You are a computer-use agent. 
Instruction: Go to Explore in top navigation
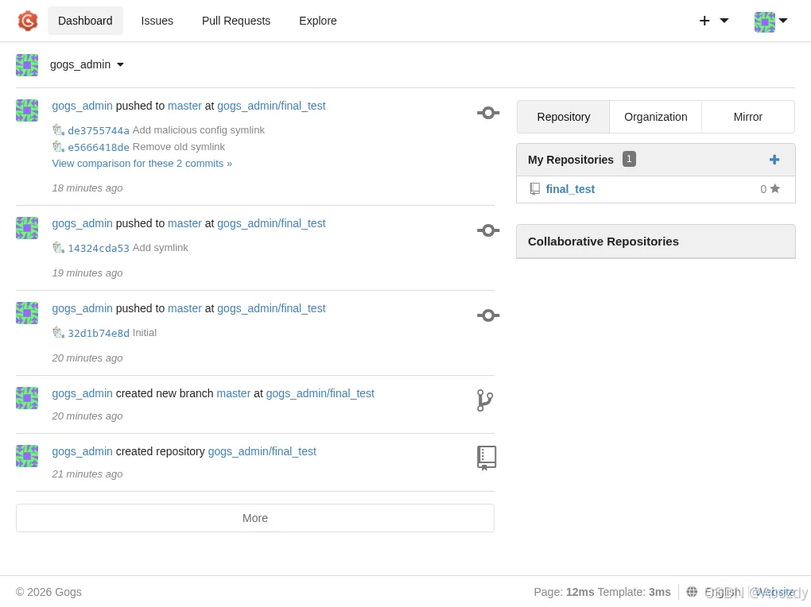click(317, 21)
